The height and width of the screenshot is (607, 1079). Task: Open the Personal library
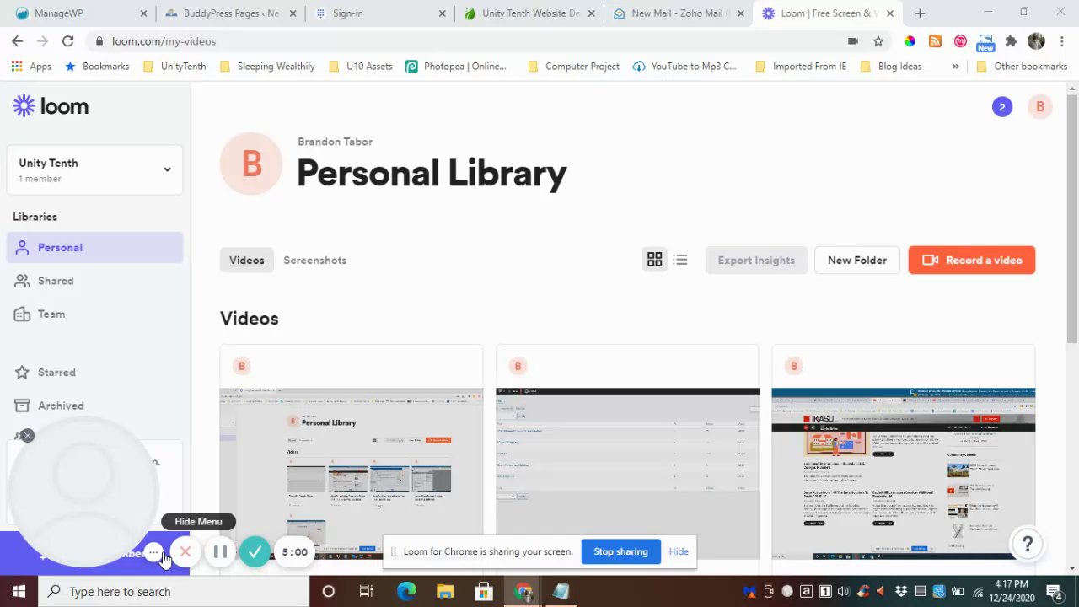[94, 248]
